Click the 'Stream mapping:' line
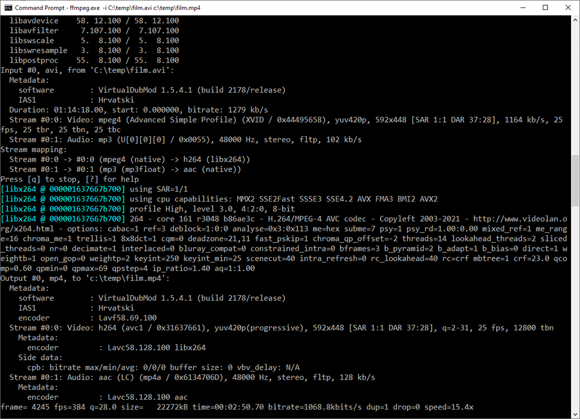This screenshot has width=580, height=419. [x=34, y=149]
